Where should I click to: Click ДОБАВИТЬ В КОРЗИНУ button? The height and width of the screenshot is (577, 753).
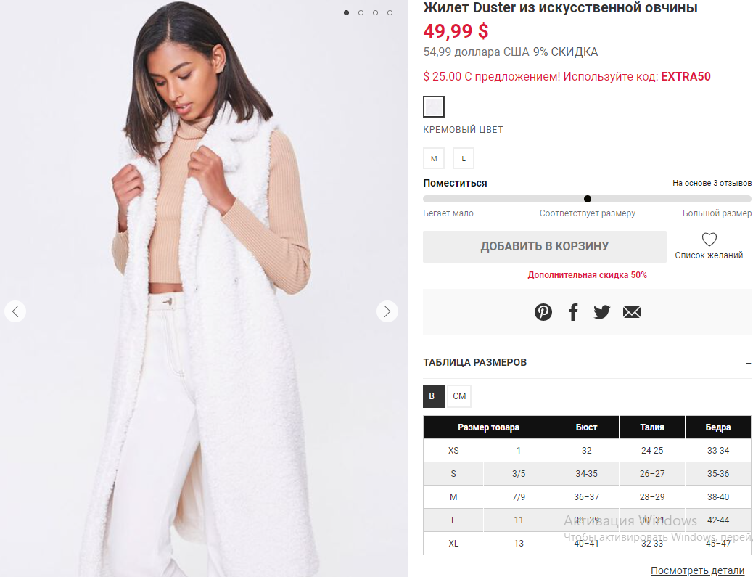pyautogui.click(x=544, y=247)
